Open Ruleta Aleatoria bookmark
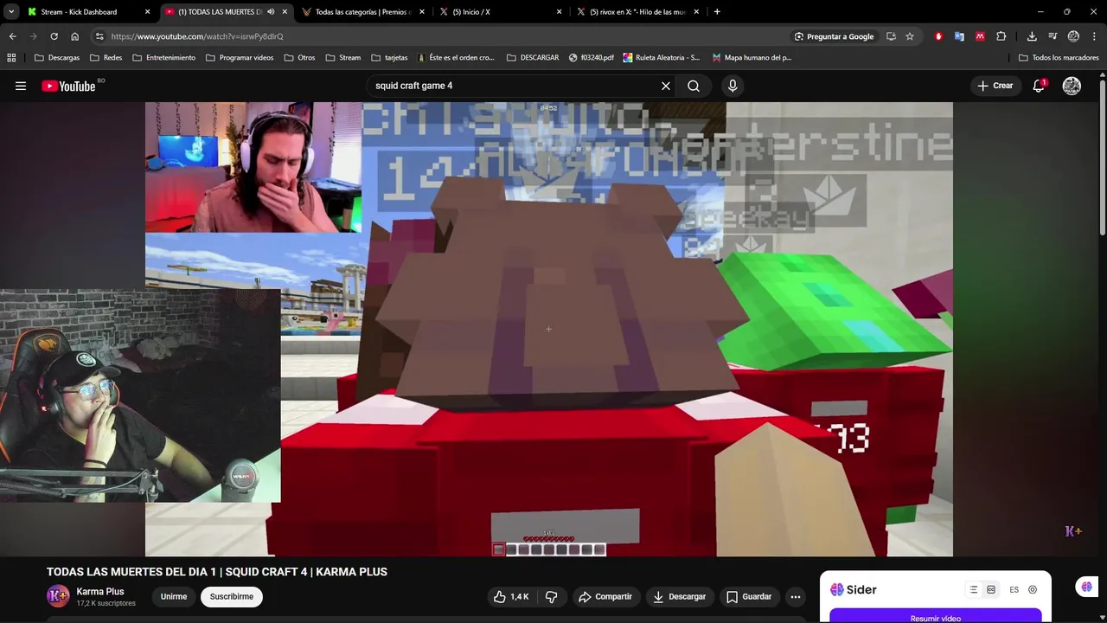Screen dimensions: 1107x623 point(661,58)
